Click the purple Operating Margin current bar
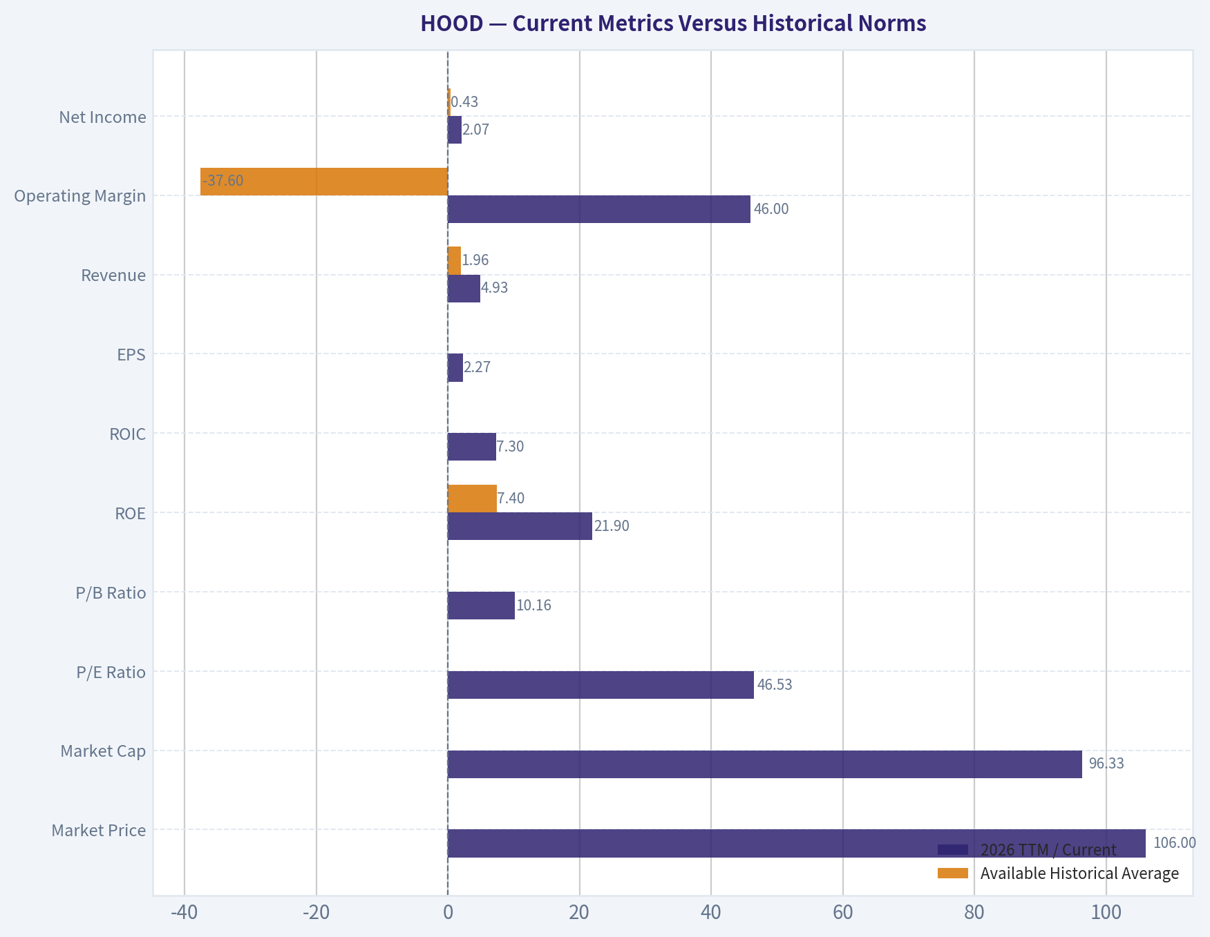 tap(599, 209)
